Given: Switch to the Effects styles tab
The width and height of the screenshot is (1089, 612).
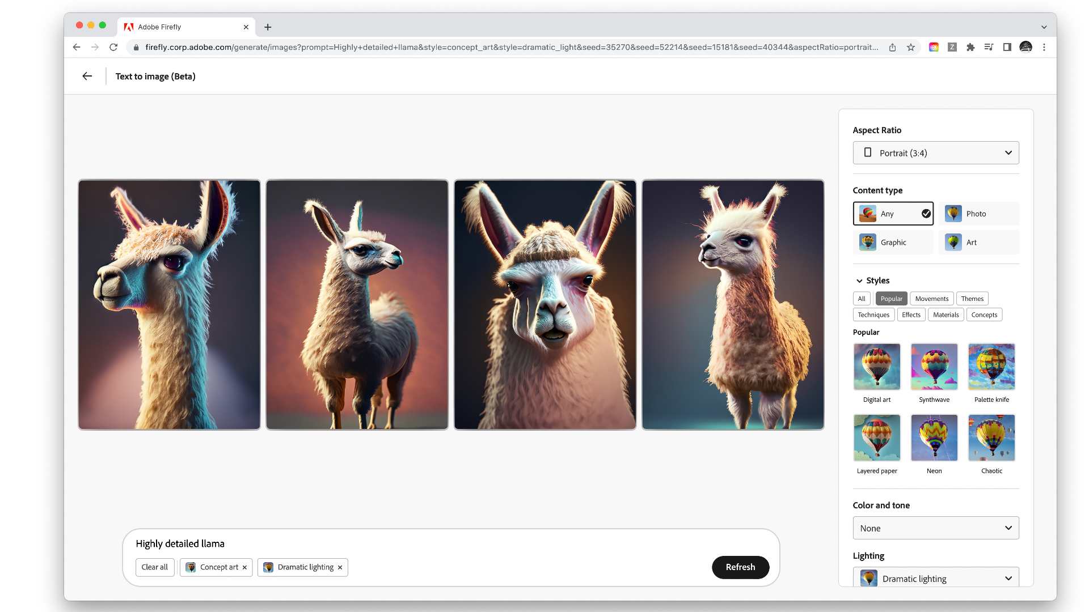Looking at the screenshot, I should click(x=911, y=314).
